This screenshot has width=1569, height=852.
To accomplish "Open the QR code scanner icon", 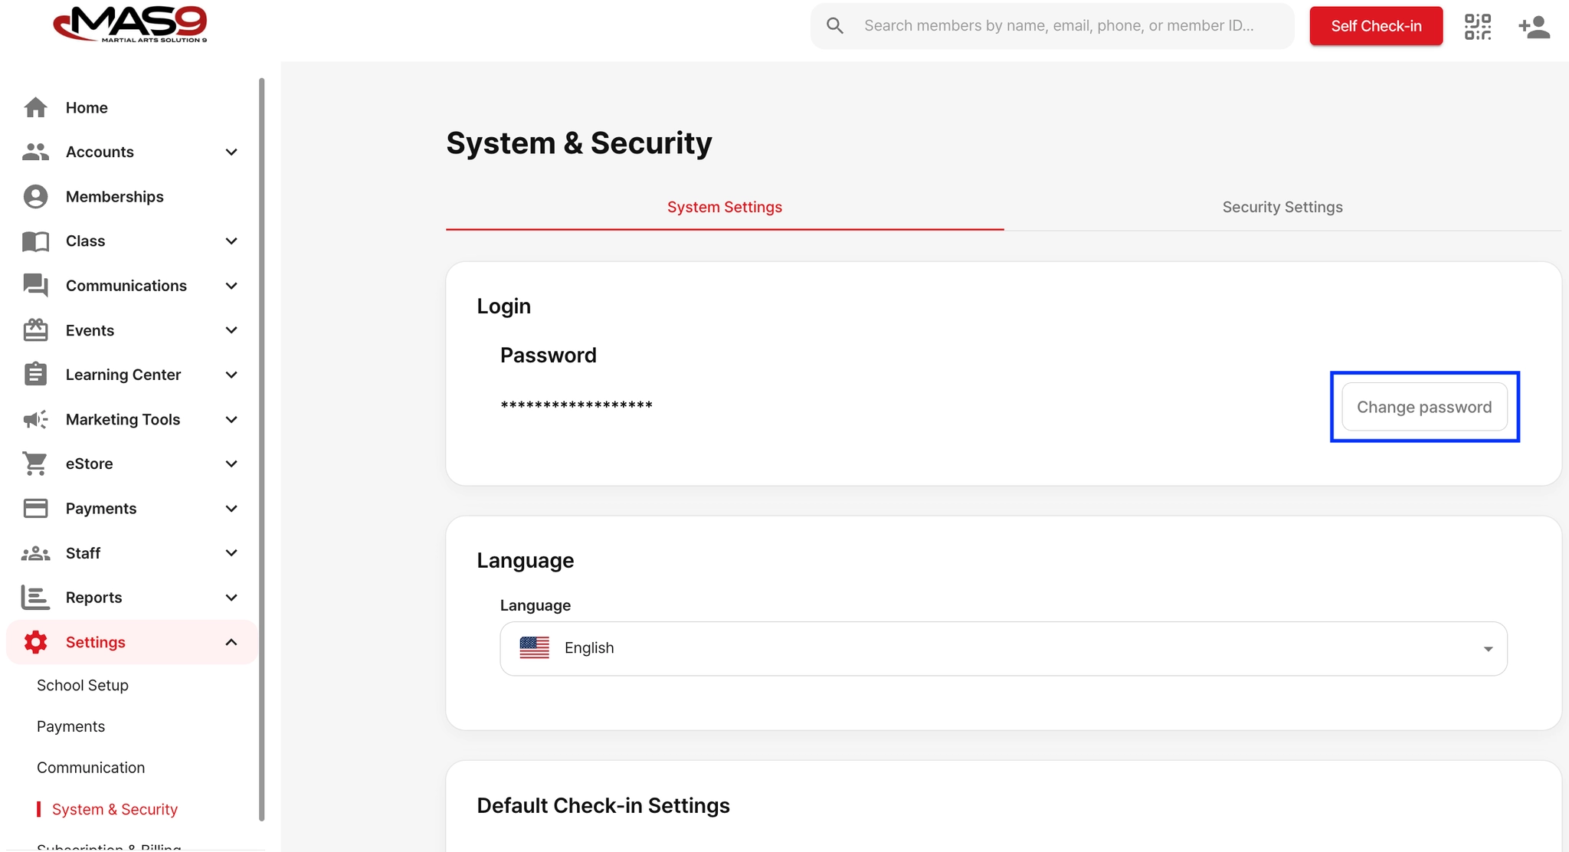I will point(1477,25).
